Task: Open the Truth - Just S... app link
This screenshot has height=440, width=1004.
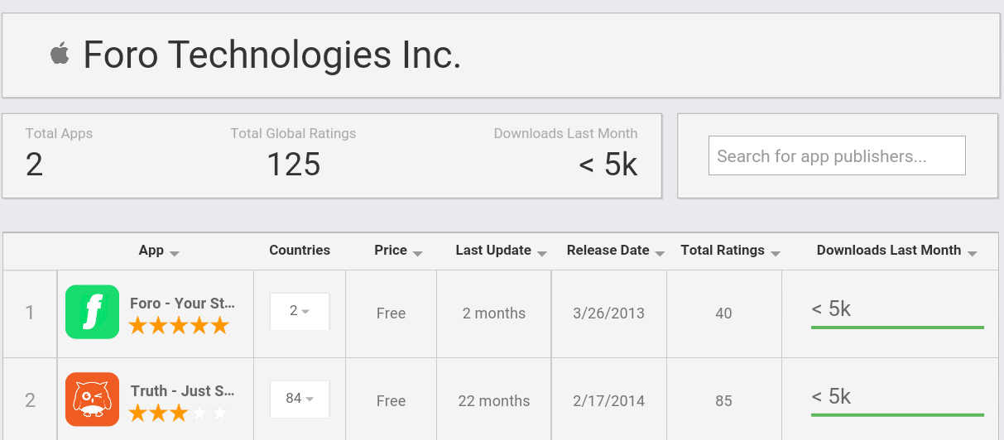Action: click(182, 390)
